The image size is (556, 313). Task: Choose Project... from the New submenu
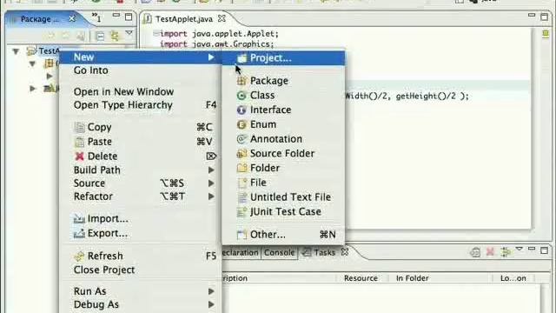(x=283, y=58)
